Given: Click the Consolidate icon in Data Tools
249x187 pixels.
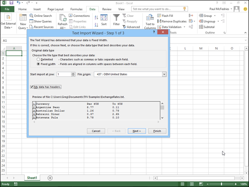Looking at the screenshot, I should [x=191, y=15].
